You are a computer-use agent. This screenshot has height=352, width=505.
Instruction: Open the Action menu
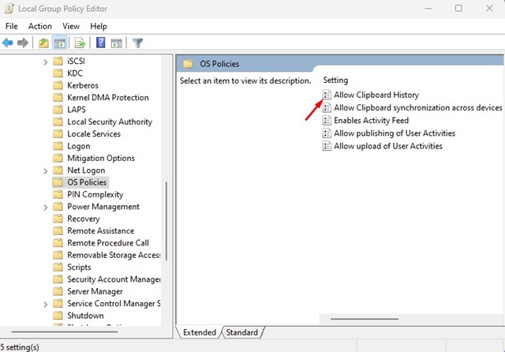[40, 26]
